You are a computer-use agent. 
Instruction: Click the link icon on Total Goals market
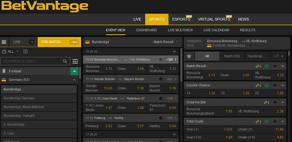pos(258,121)
